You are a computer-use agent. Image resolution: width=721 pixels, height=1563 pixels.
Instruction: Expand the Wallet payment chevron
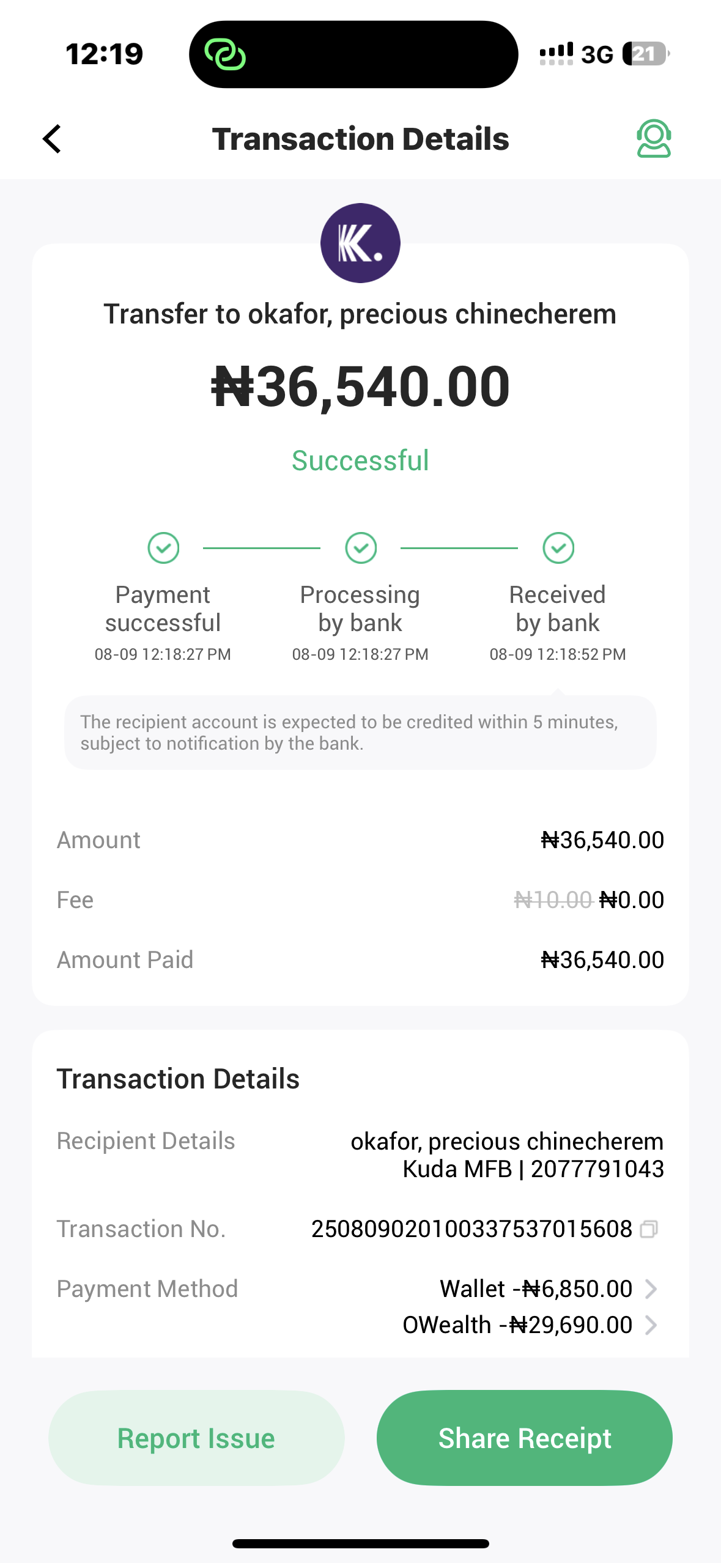(x=651, y=1289)
